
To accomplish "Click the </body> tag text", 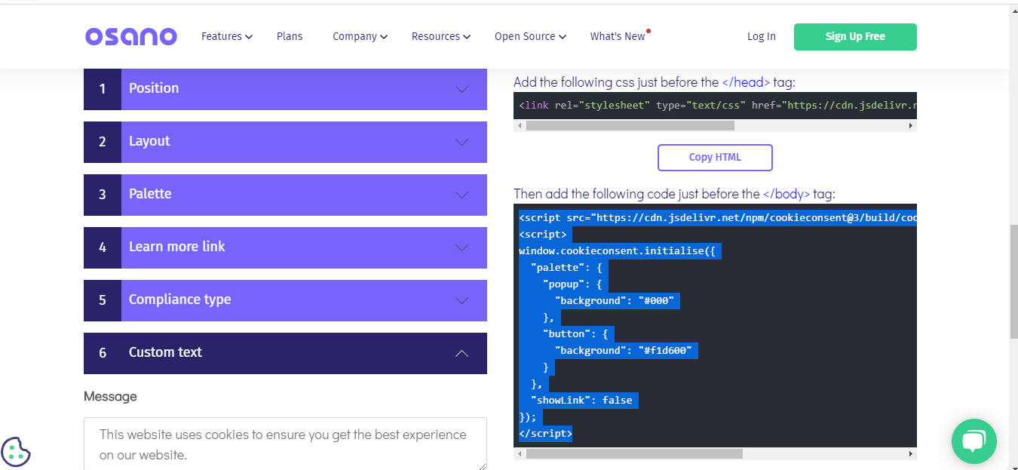I will click(786, 194).
